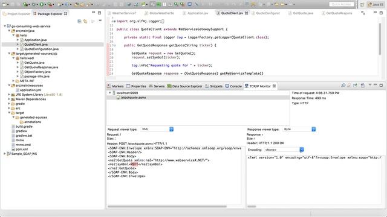Viewport: 387px width, 217px height.
Task: Open the Encoding dropdown
Action: pos(284,149)
